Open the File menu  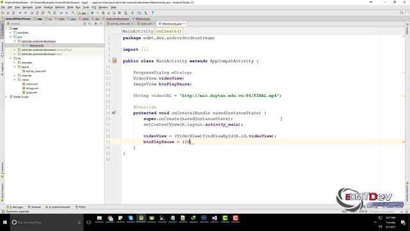pyautogui.click(x=3, y=7)
